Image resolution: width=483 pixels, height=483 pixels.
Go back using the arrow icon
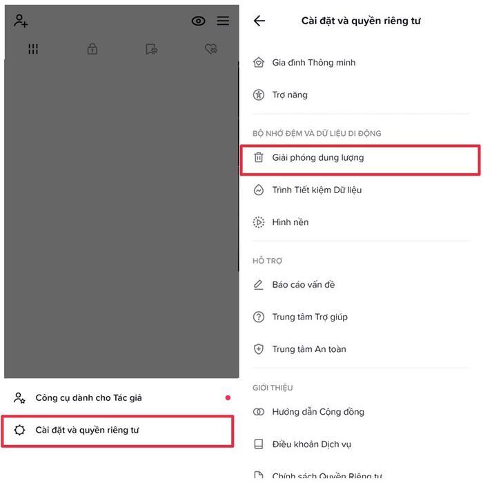[259, 21]
